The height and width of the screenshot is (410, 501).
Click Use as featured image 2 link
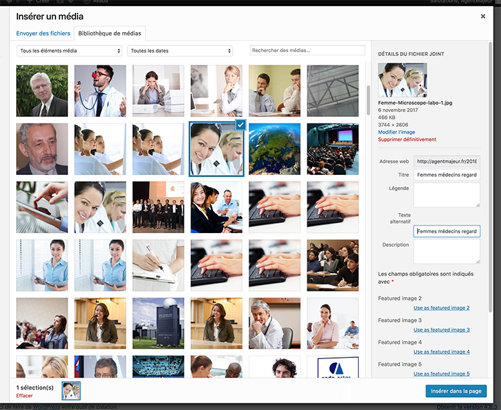pos(442,308)
